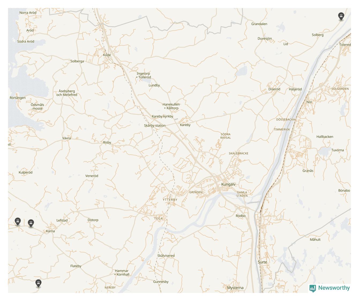This screenshot has width=359, height=301.
Task: Select the leftmost car marker west of Kärna
Action: coord(18,221)
